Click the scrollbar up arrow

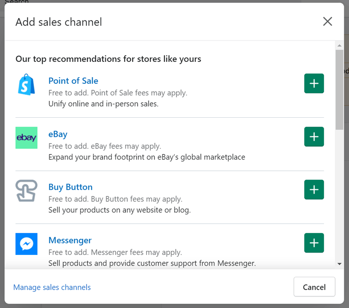click(339, 45)
